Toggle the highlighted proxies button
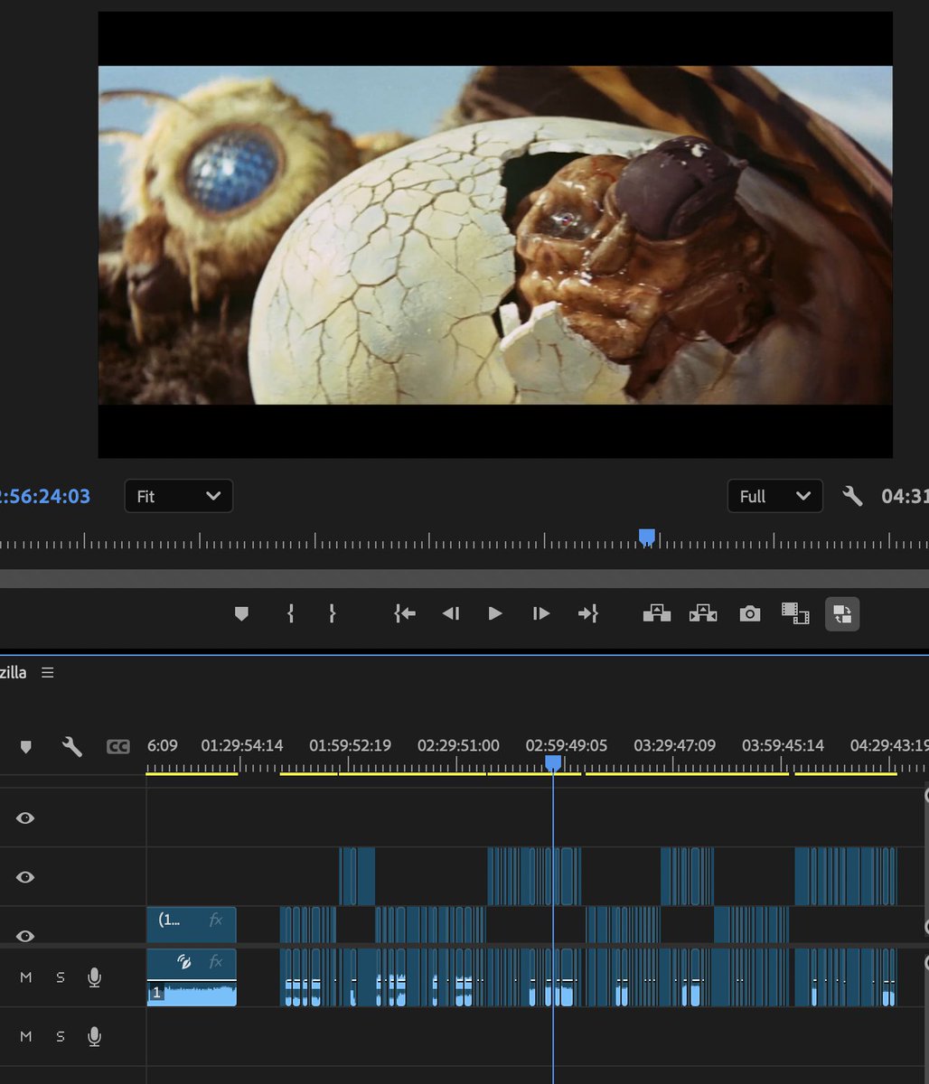929x1084 pixels. point(842,613)
